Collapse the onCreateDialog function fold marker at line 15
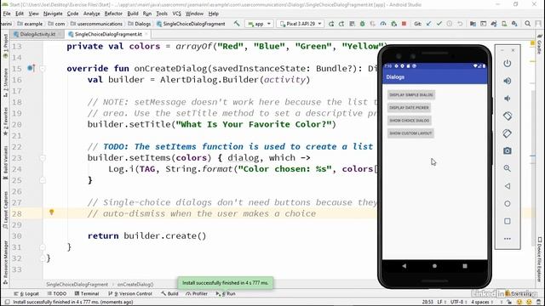Screen dimensions: 545x306 coord(43,68)
